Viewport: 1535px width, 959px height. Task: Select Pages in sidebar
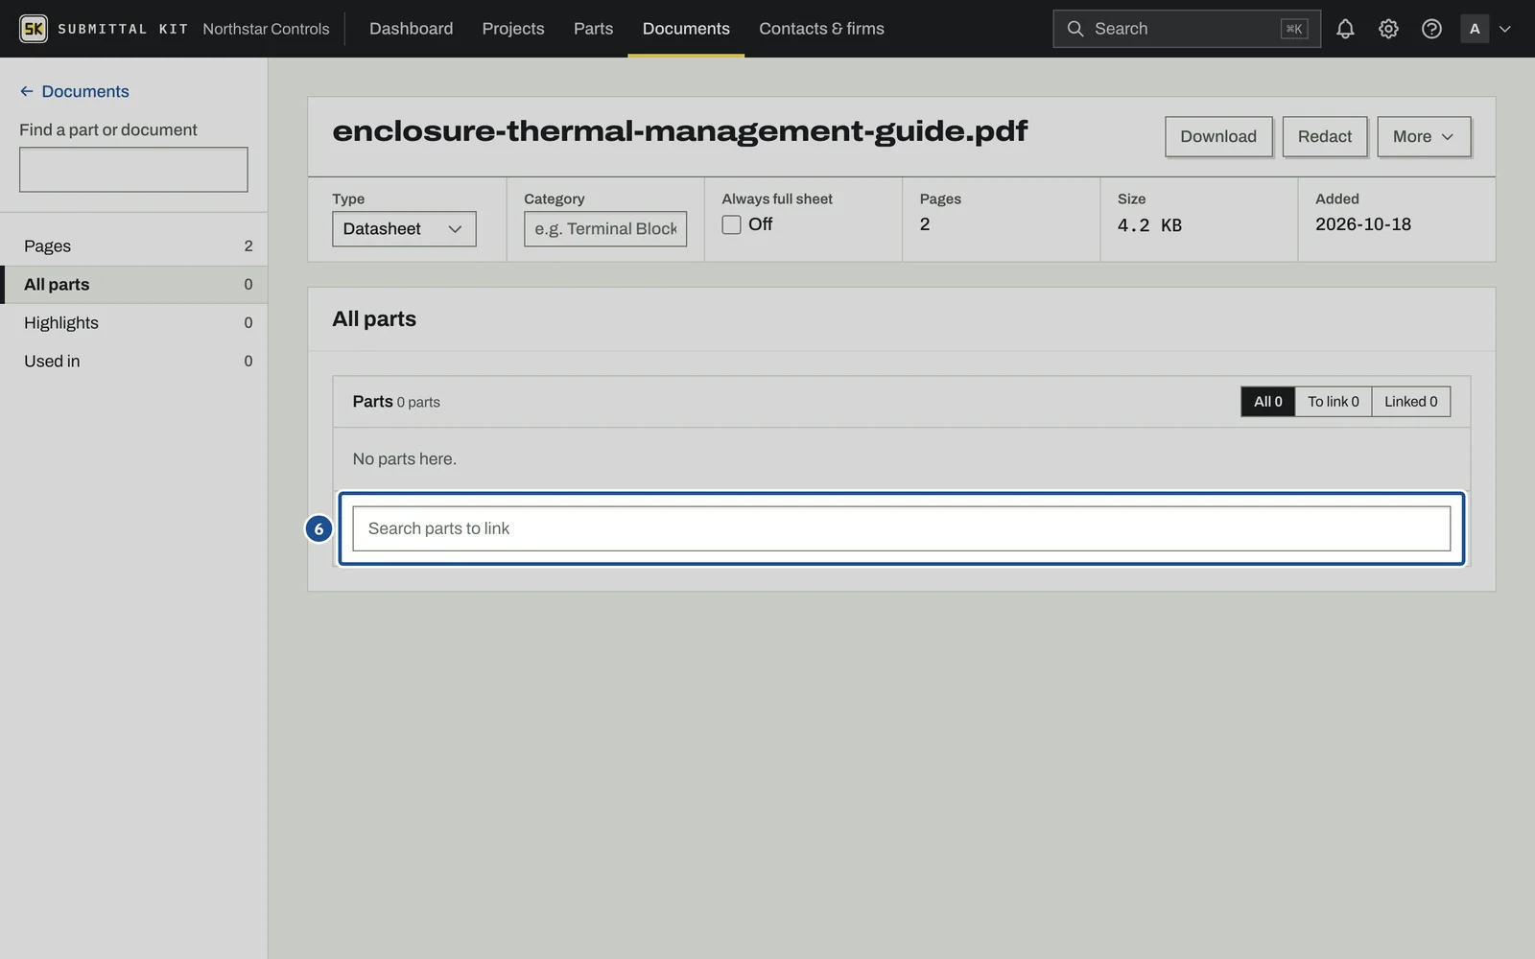click(x=133, y=246)
